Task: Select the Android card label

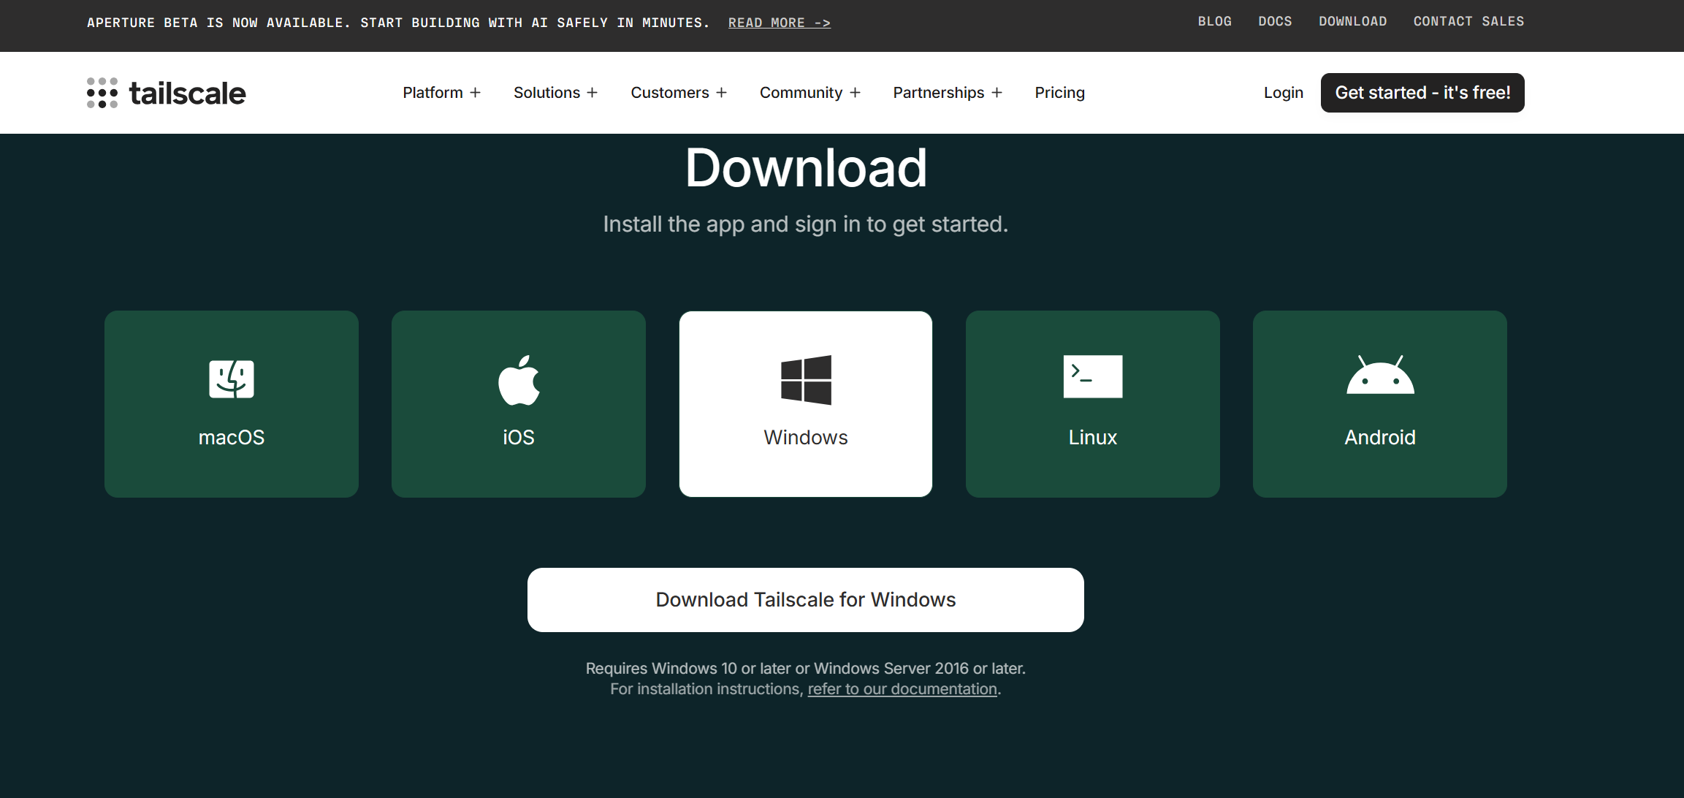Action: point(1380,437)
